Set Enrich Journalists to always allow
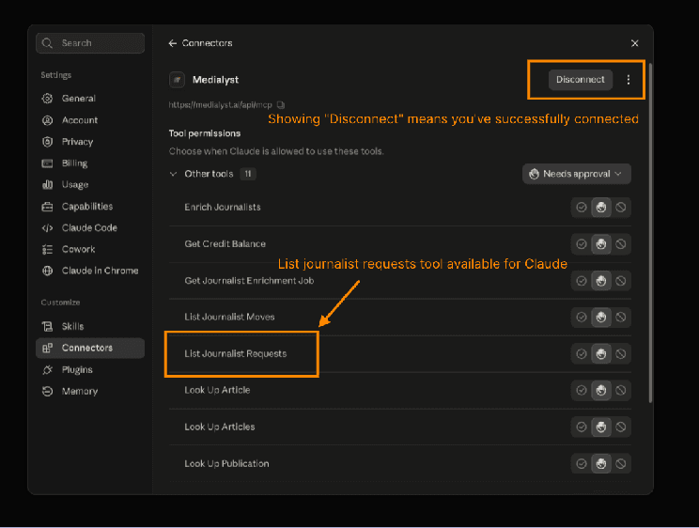The height and width of the screenshot is (528, 699). (582, 208)
